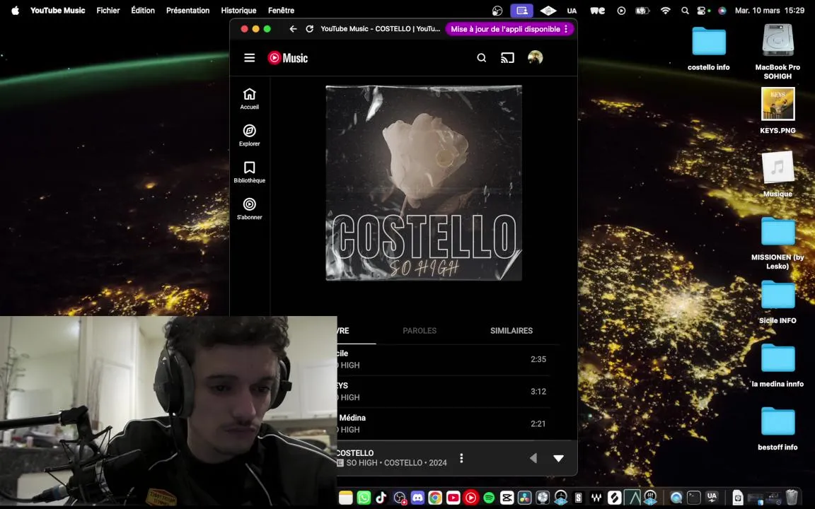The width and height of the screenshot is (815, 509).
Task: Open DaVinci Resolve from the dock
Action: pyautogui.click(x=524, y=498)
